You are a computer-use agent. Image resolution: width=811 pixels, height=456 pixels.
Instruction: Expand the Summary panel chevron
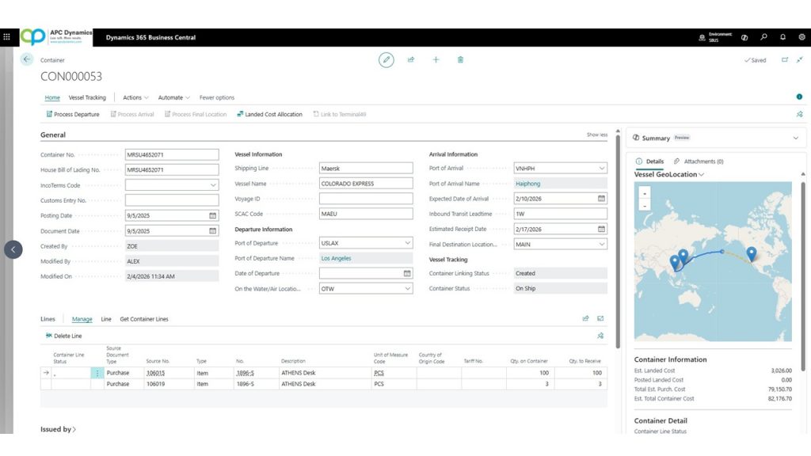[x=795, y=138]
